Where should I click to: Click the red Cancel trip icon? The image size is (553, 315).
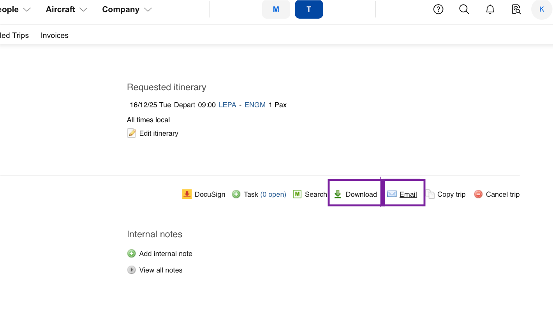click(478, 194)
